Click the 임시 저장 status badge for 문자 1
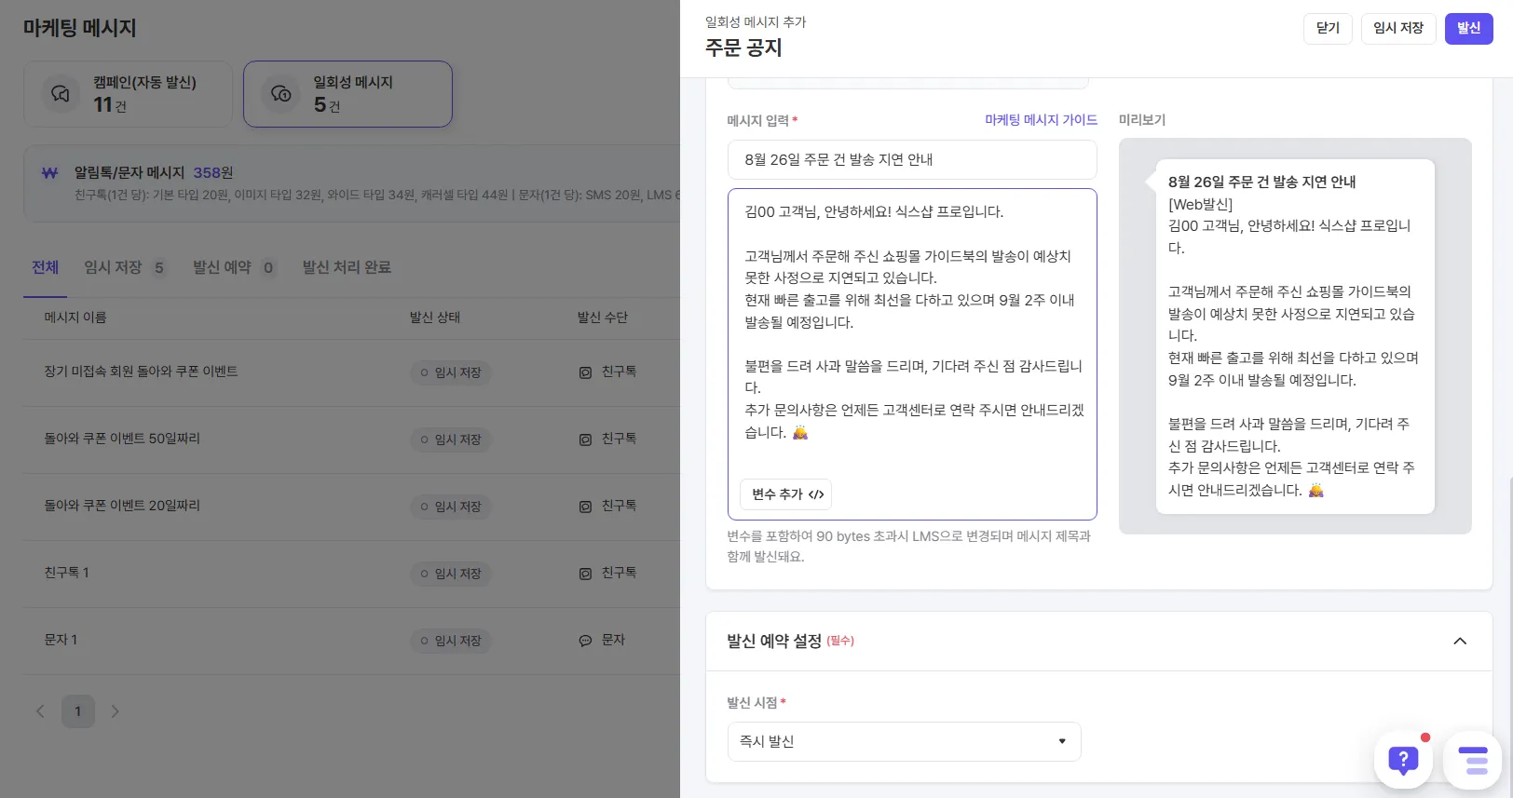 [x=451, y=641]
